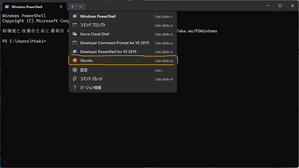Minimize the terminal window
This screenshot has width=299, height=168.
268,6
